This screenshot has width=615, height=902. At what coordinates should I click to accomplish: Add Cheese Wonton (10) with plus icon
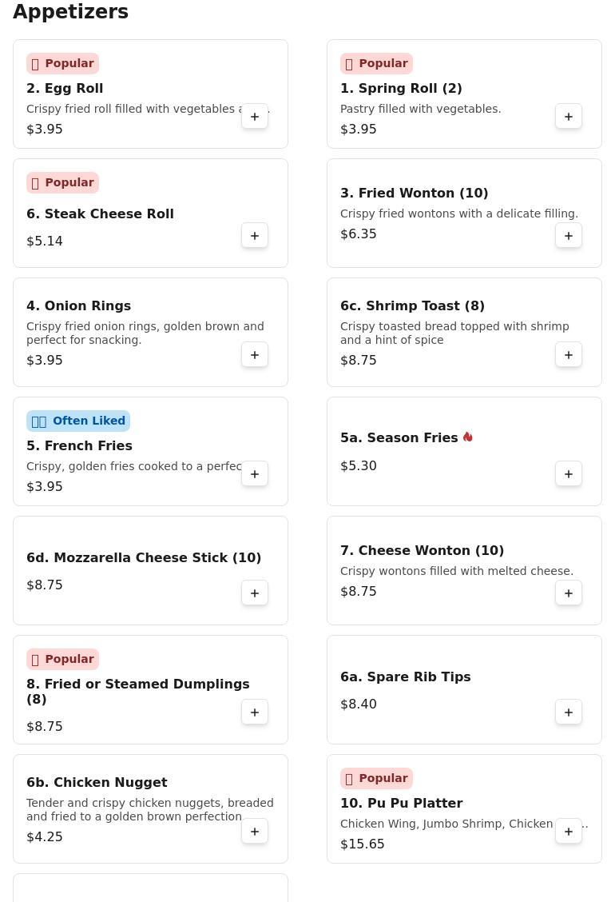pyautogui.click(x=569, y=593)
